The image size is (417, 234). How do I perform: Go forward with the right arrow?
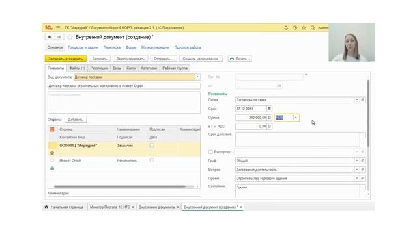[59, 37]
